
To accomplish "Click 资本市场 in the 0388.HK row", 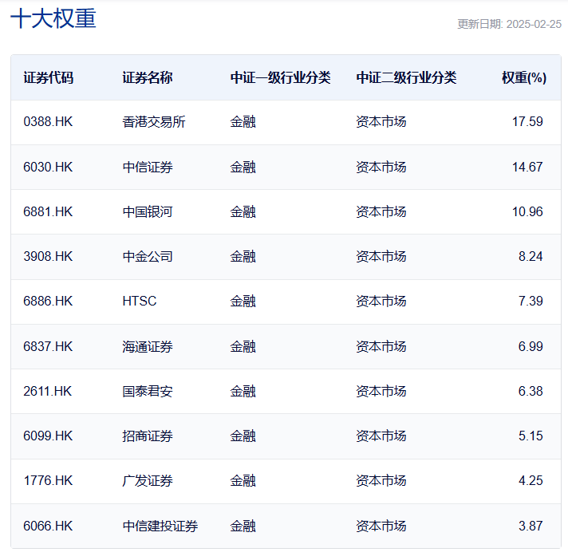I will pos(381,122).
